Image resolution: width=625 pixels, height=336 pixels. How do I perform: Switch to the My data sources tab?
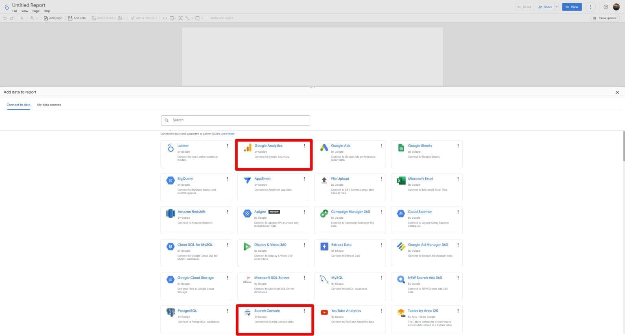coord(49,105)
